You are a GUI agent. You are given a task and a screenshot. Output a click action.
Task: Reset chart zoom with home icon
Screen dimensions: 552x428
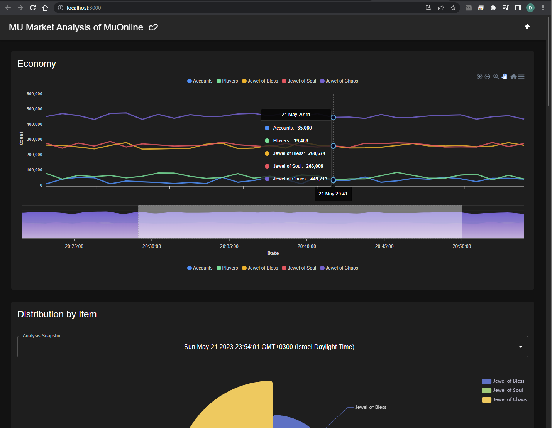pyautogui.click(x=513, y=77)
